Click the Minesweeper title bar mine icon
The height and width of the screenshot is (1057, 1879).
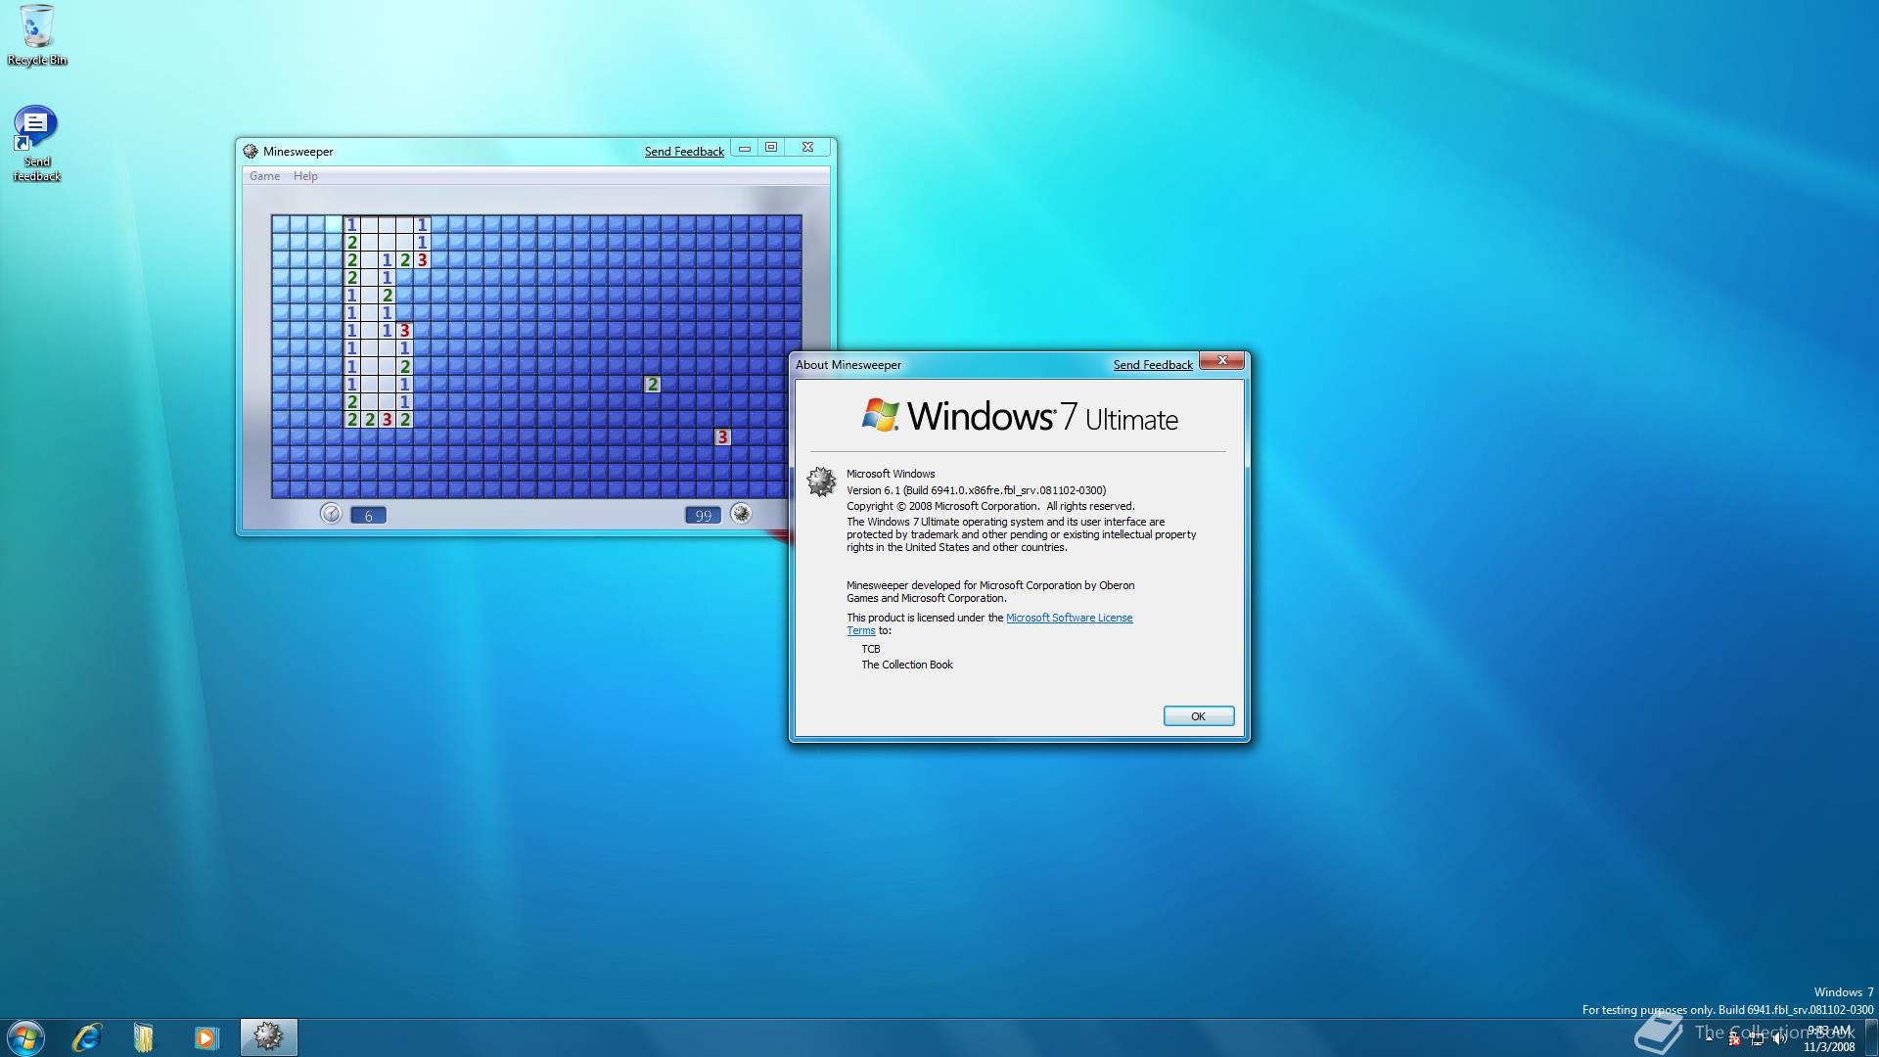click(251, 151)
